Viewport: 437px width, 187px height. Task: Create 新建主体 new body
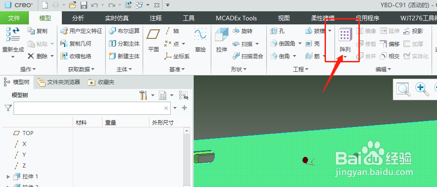pyautogui.click(x=124, y=56)
